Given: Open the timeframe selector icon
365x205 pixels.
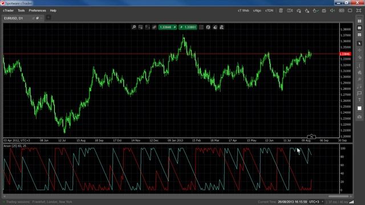Looking at the screenshot, I should point(147,27).
